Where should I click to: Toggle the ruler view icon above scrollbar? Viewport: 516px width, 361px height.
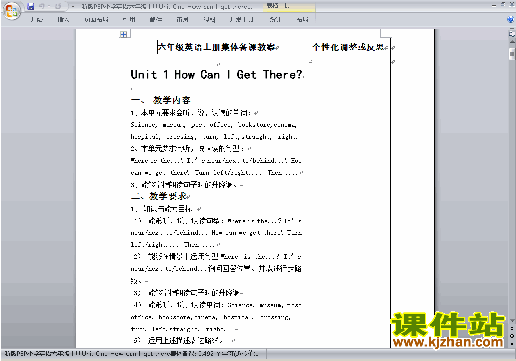coord(512,34)
